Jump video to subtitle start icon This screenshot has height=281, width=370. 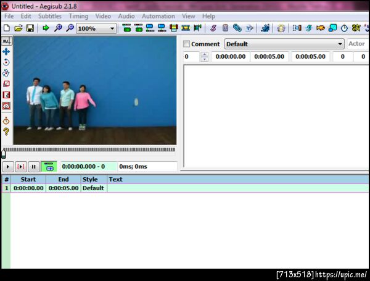(126, 28)
